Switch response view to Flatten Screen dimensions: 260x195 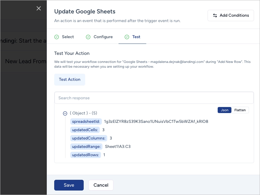pyautogui.click(x=240, y=110)
